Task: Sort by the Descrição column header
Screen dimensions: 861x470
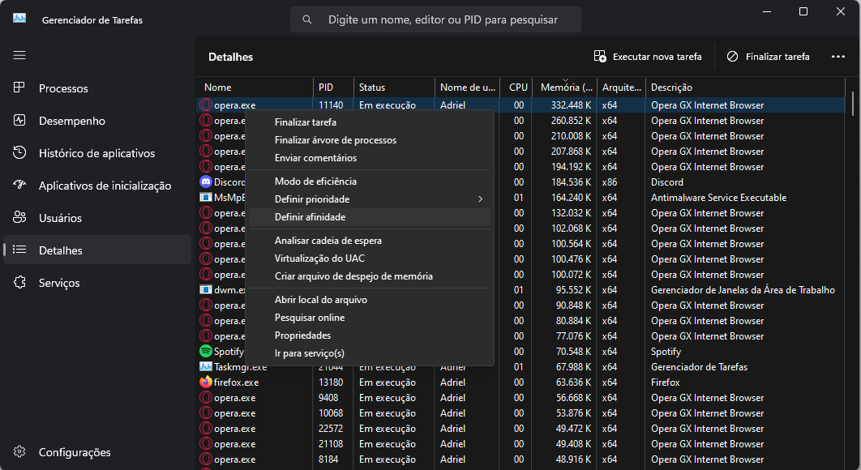Action: pyautogui.click(x=745, y=88)
